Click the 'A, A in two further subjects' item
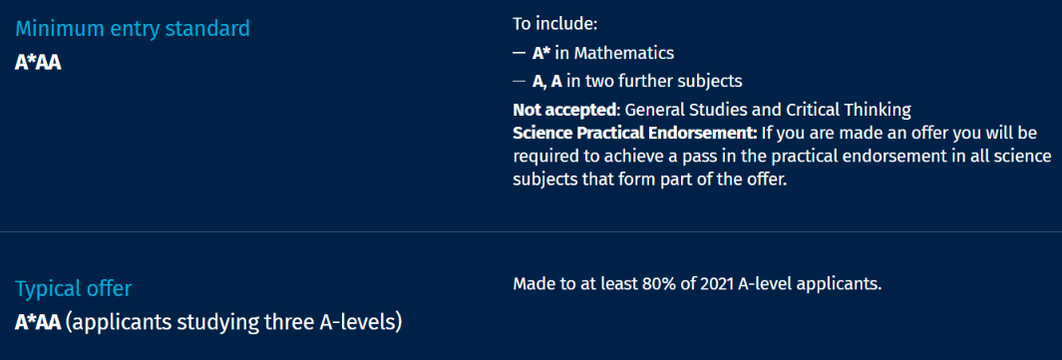This screenshot has width=1062, height=360. tap(637, 81)
